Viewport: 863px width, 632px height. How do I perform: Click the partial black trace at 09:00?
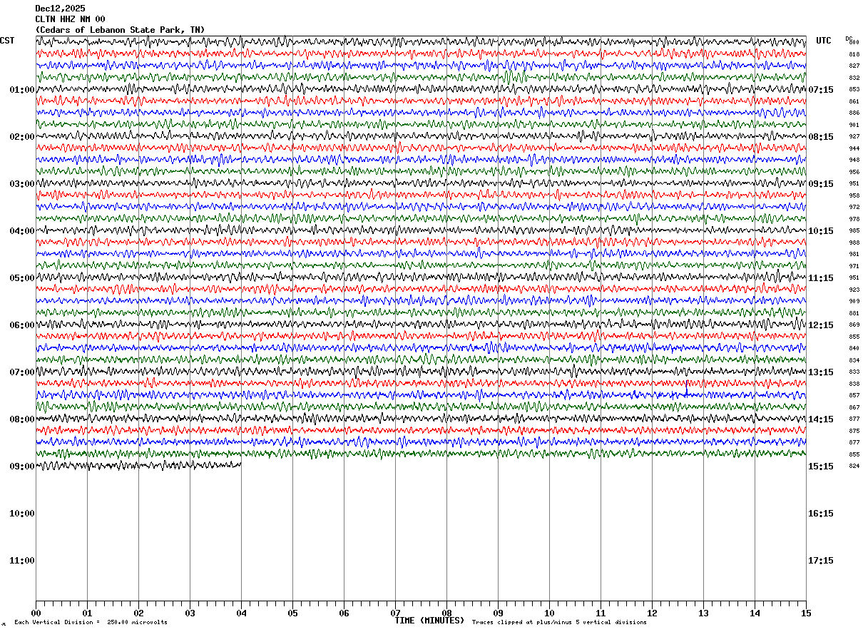[138, 466]
